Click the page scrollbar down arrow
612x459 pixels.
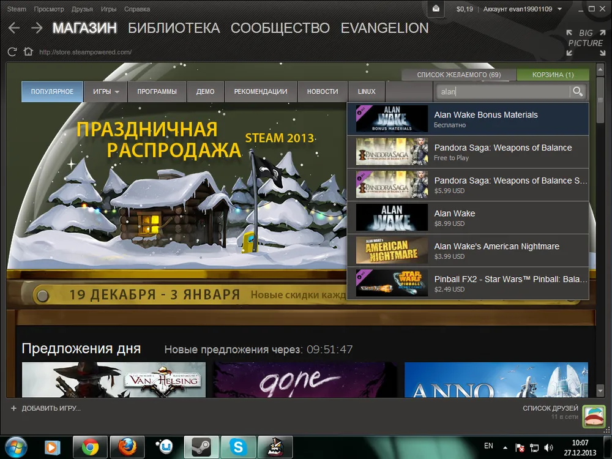600,390
